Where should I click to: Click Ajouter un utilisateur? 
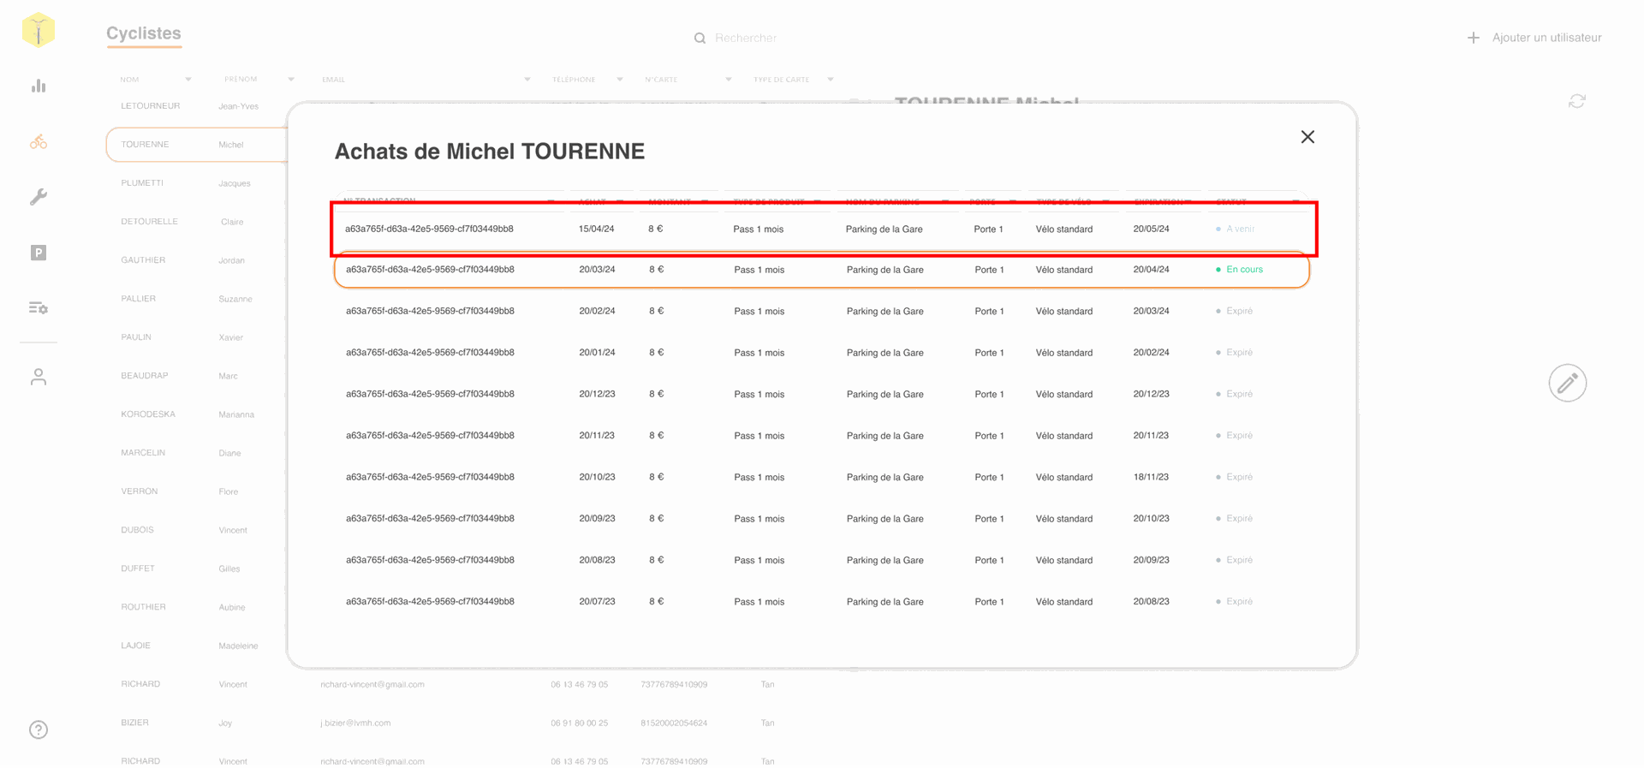(1546, 38)
